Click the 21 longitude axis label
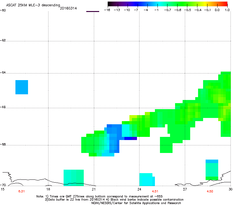Screen dimensions: 233x205 point(94,189)
